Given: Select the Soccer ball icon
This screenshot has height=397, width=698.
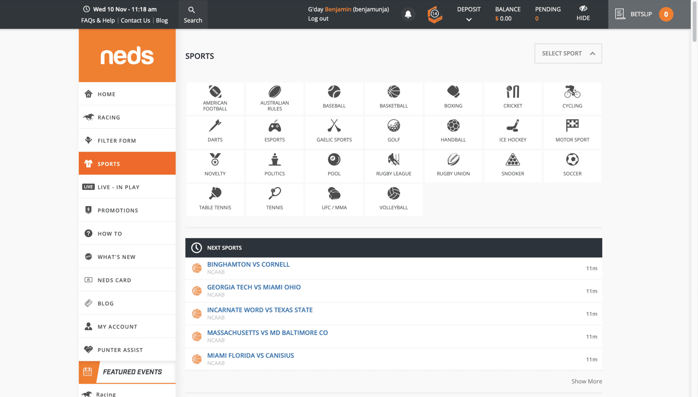Looking at the screenshot, I should (x=572, y=159).
